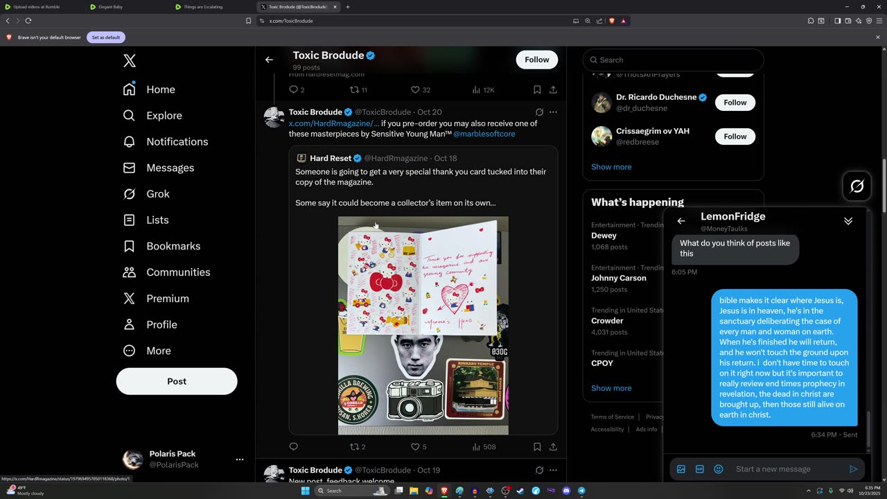Open Communities in the sidebar
This screenshot has height=499, width=887.
tap(166, 272)
